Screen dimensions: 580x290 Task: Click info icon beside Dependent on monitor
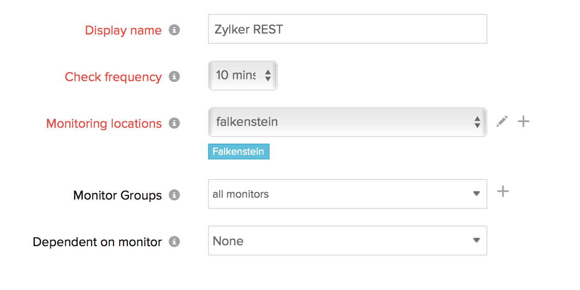tap(174, 242)
